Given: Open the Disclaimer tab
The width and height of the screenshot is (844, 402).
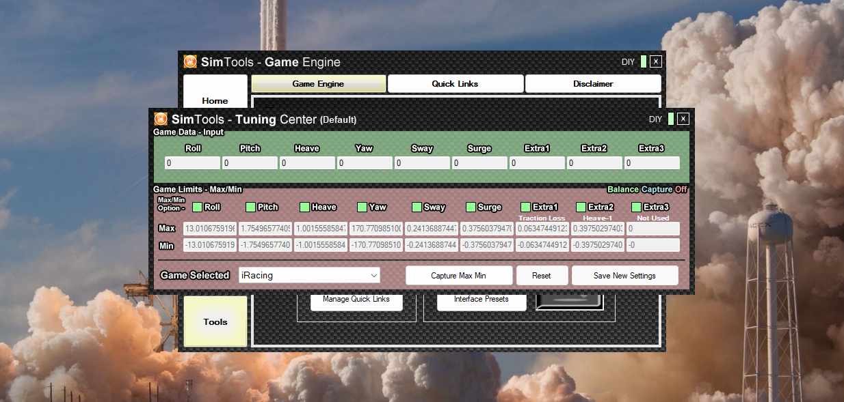Looking at the screenshot, I should pos(593,84).
